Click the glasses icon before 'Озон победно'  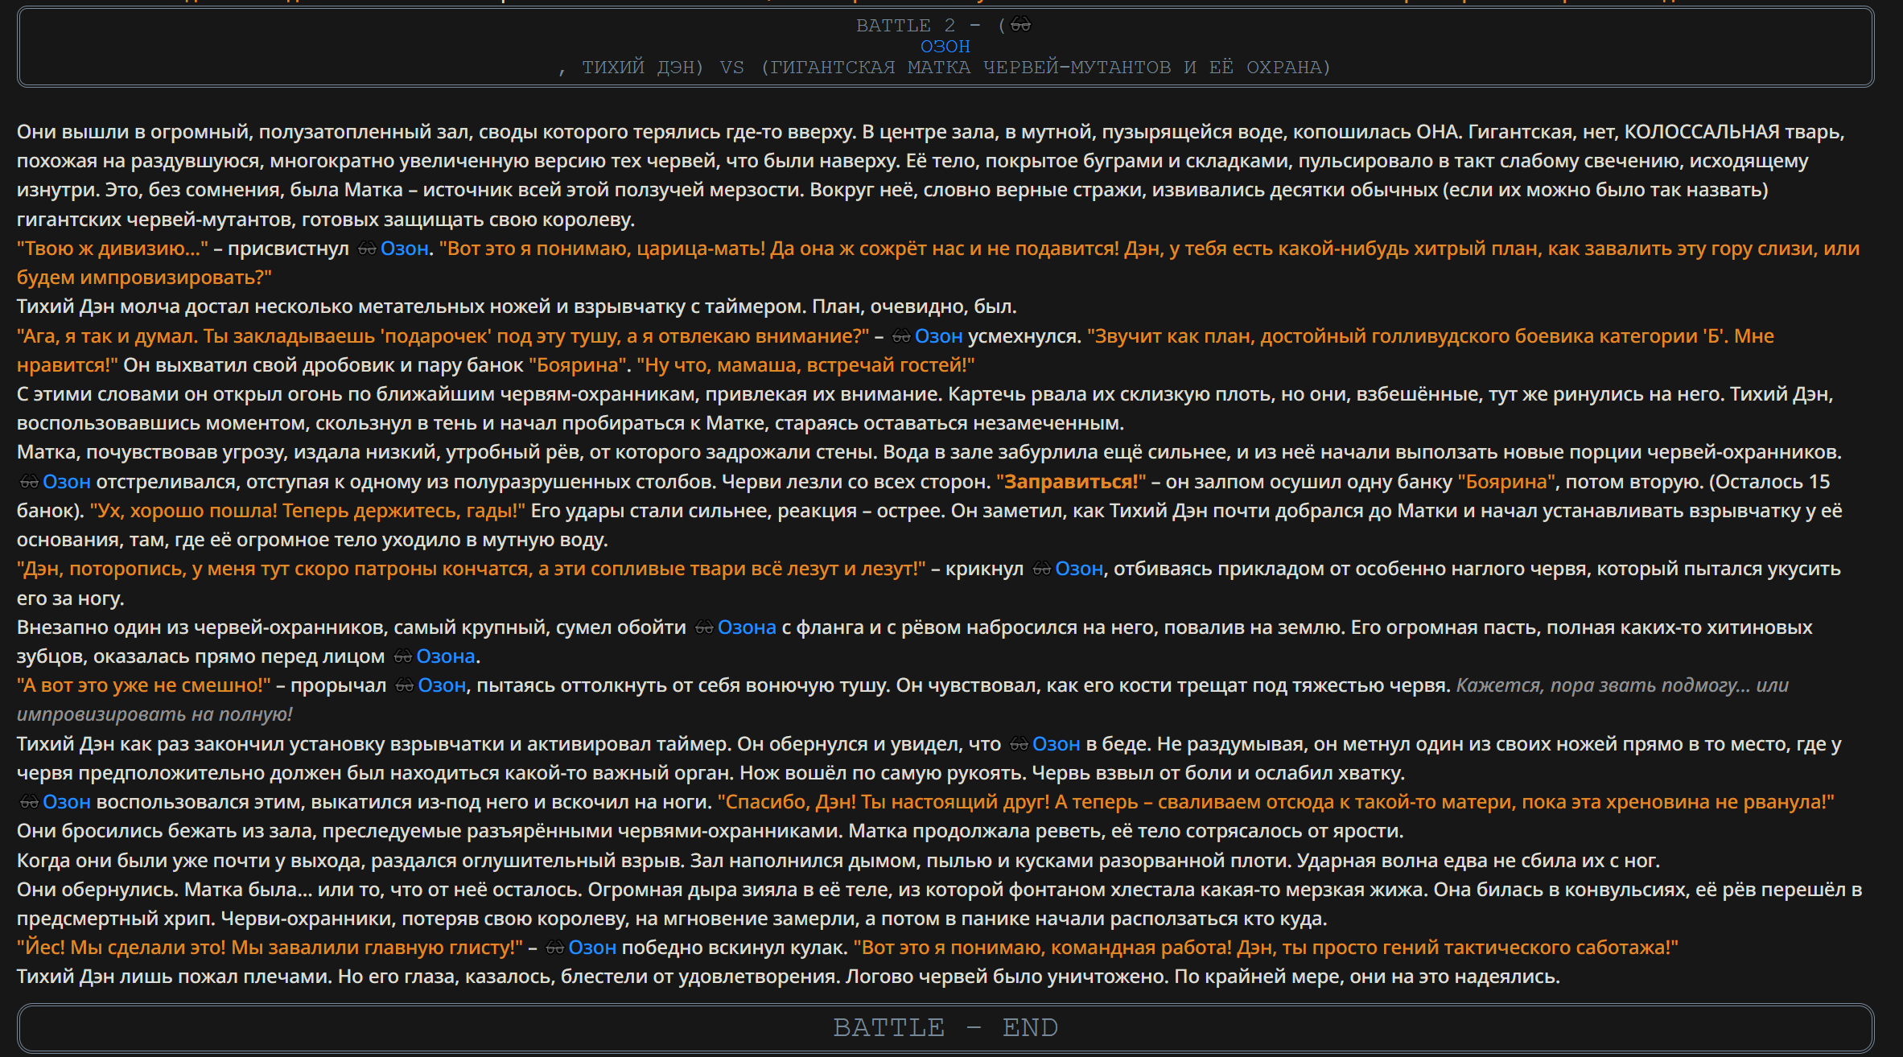(x=555, y=948)
